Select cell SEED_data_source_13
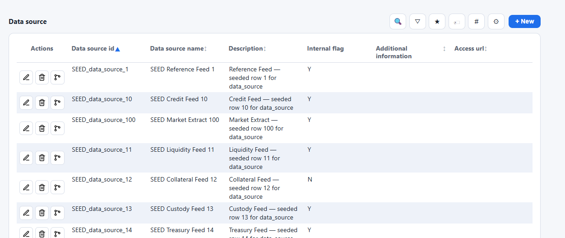 [102, 209]
